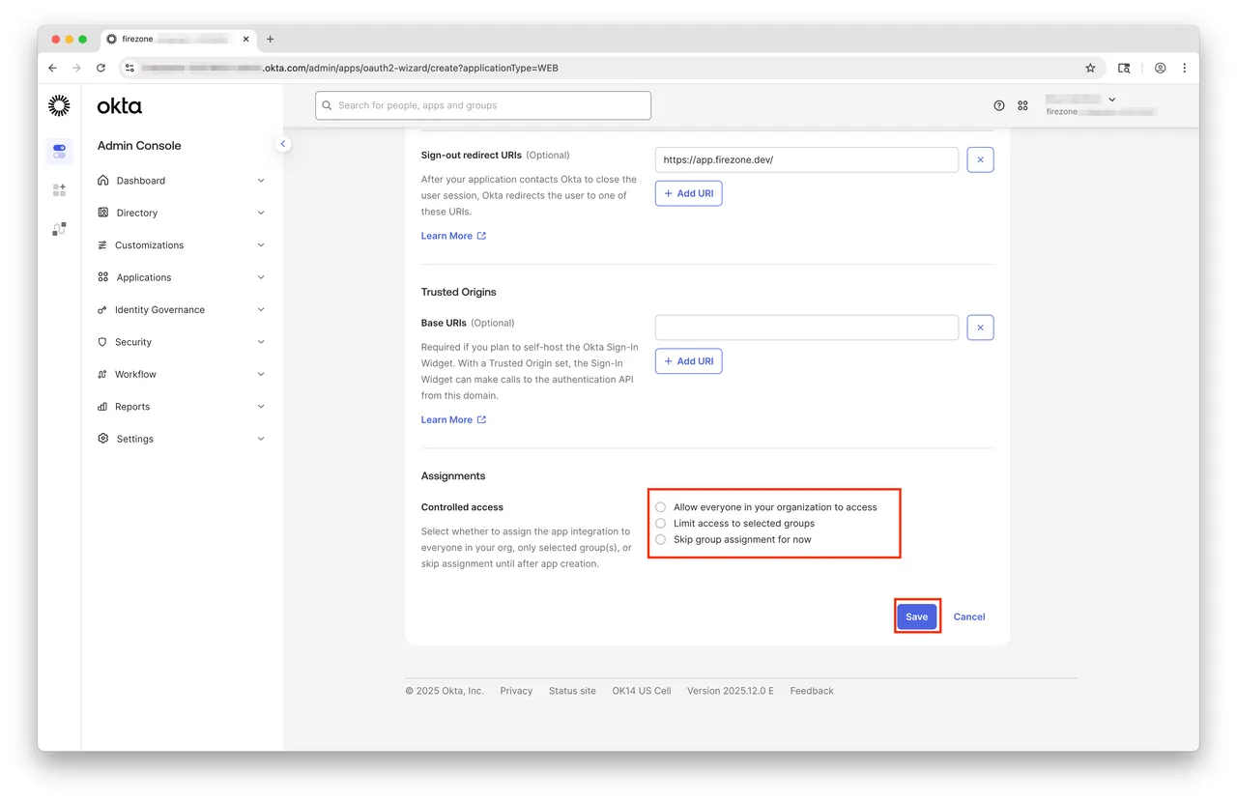The image size is (1237, 801).
Task: Remove the Sign-out redirect URI with X
Action: (x=980, y=159)
